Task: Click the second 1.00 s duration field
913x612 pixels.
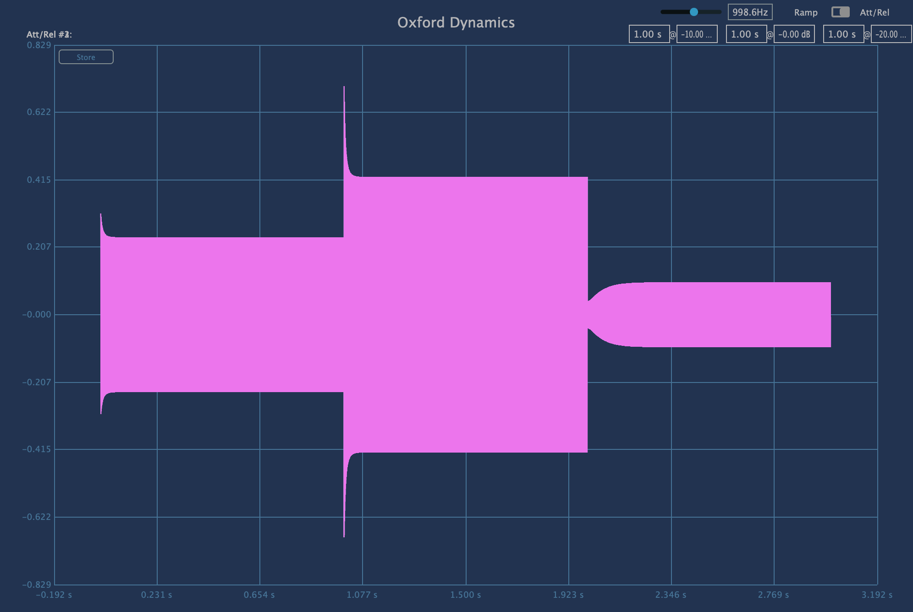Action: pyautogui.click(x=746, y=34)
